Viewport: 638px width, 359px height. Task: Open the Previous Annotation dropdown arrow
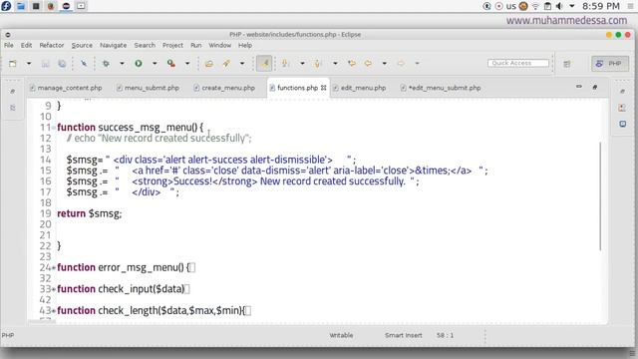coord(335,64)
